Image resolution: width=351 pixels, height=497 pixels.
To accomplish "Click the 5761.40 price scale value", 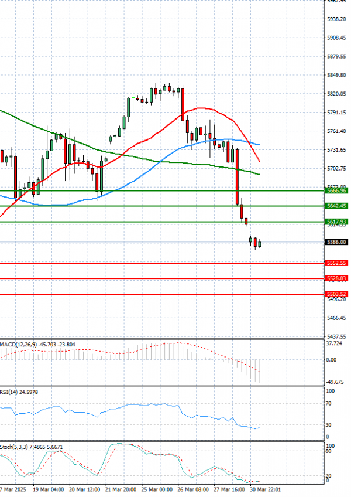I will tap(336, 131).
